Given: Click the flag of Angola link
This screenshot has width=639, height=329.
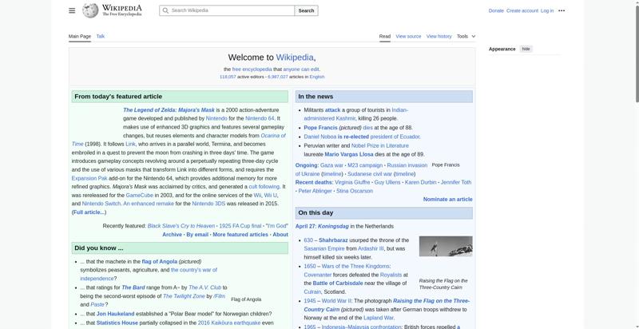Looking at the screenshot, I should (x=159, y=261).
